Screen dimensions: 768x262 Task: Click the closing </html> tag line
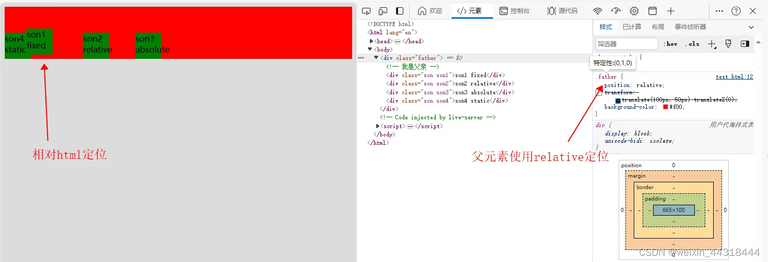378,143
